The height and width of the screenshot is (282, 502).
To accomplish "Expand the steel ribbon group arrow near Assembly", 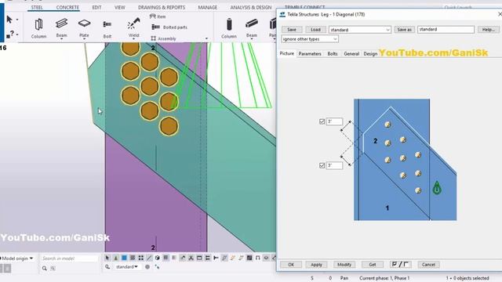I will [206, 38].
